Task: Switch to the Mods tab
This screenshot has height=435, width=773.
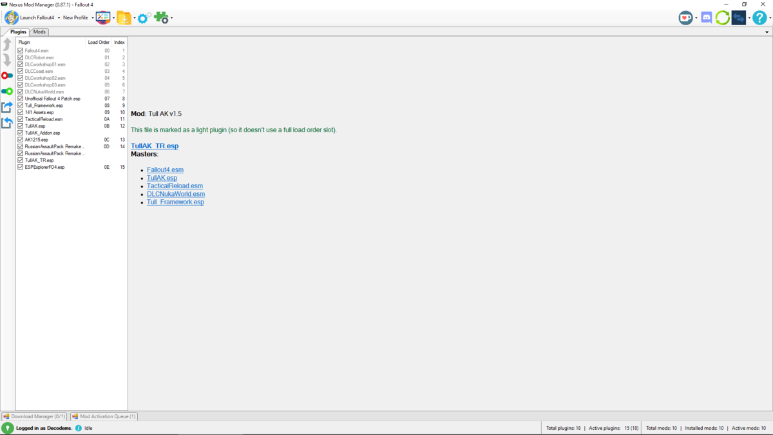Action: coord(39,32)
